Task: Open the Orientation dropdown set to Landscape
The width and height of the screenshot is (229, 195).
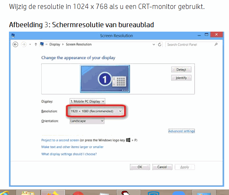Action: click(87, 121)
